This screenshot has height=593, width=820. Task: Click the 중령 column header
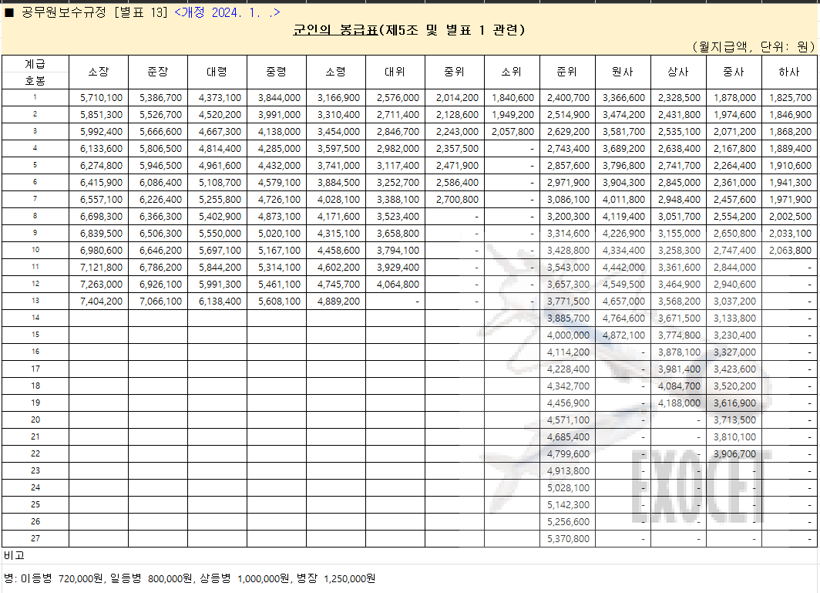tap(277, 72)
